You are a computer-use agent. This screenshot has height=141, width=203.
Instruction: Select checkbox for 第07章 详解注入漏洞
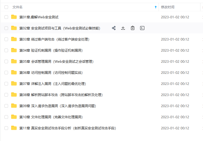pyautogui.click(x=6, y=84)
